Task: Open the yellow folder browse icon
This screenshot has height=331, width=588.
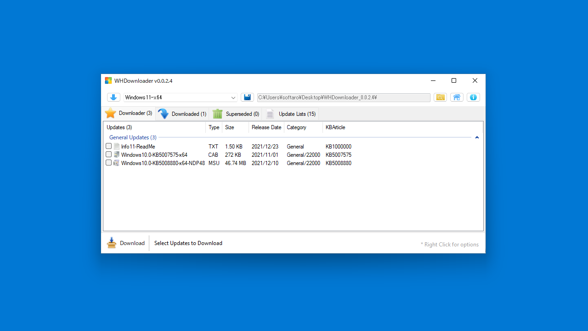Action: (x=440, y=97)
